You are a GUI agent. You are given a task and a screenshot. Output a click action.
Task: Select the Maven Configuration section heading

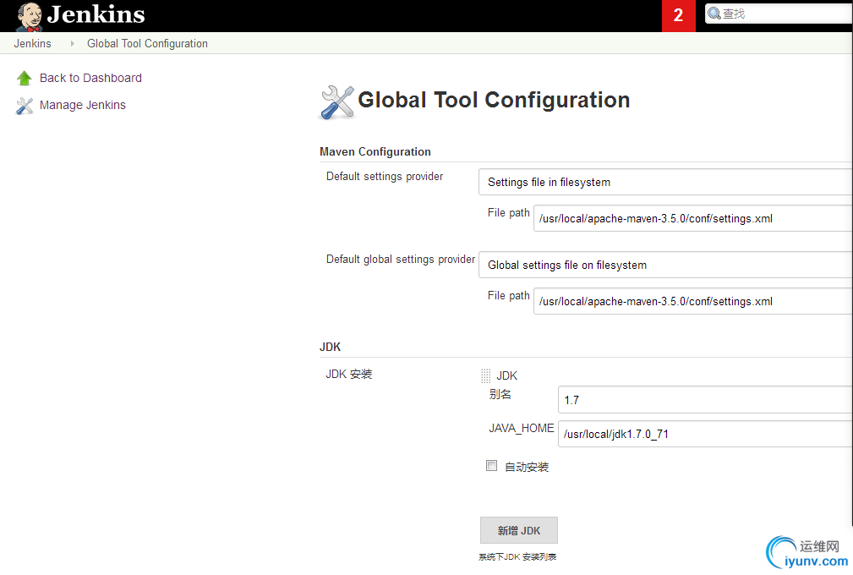(375, 151)
